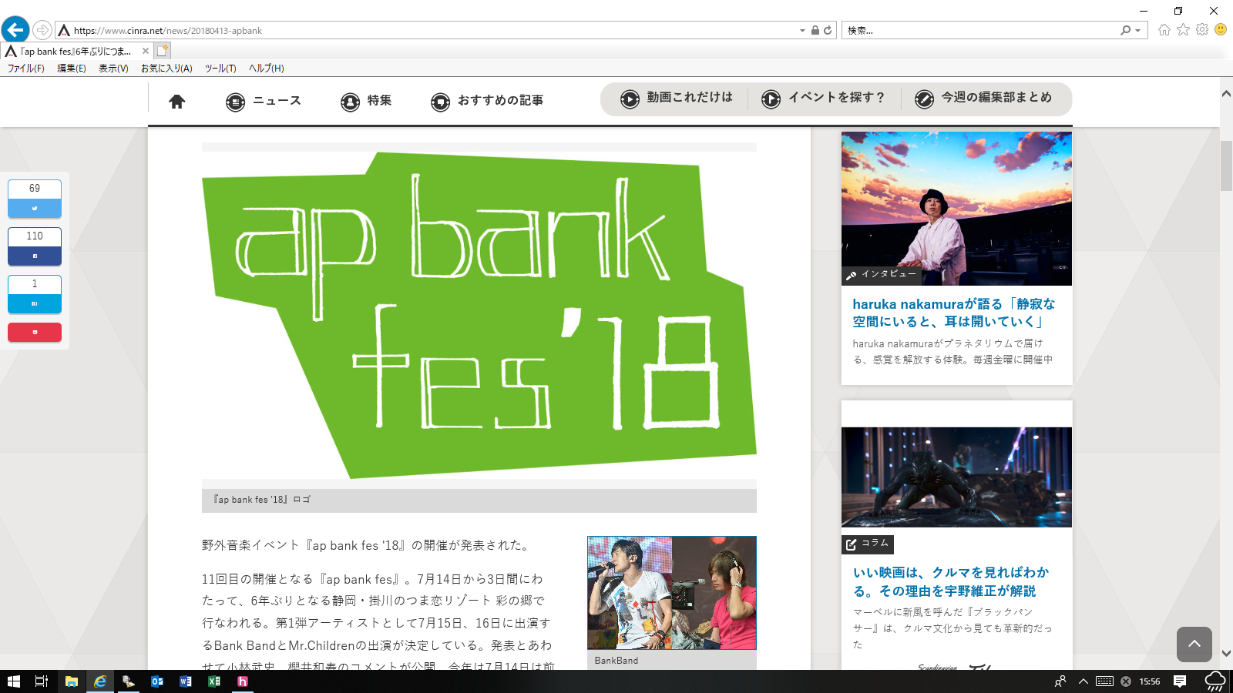Click the security lock icon in the address bar
This screenshot has width=1233, height=693.
point(815,30)
